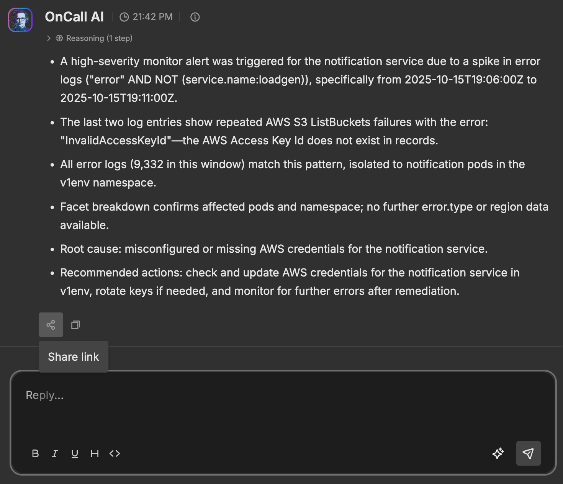Send the reply with the send icon
Viewport: 563px width, 484px height.
click(529, 453)
